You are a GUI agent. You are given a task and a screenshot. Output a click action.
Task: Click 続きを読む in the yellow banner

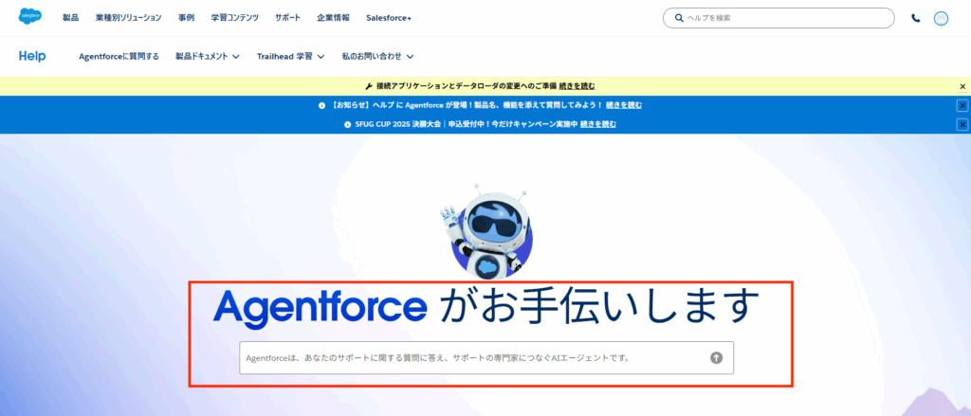[x=577, y=86]
